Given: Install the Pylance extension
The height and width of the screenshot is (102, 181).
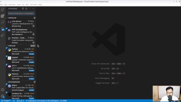Looking at the screenshot, I should (x=31, y=79).
